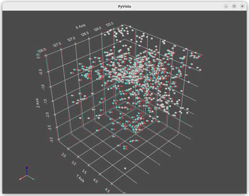Viewport: 249px width, 196px height.
Task: Click the 2.5 tick on Y axis
Action: coord(64,155)
